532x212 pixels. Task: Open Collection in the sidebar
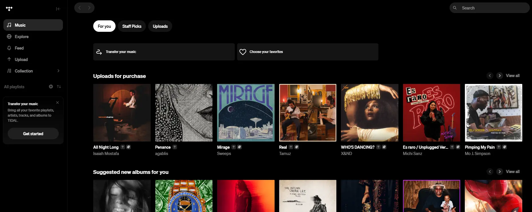[33, 71]
